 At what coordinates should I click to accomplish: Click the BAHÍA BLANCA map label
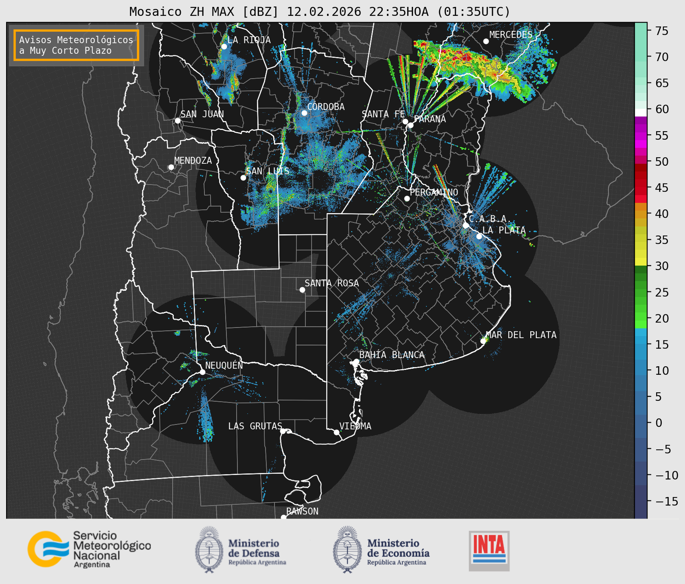tap(392, 355)
